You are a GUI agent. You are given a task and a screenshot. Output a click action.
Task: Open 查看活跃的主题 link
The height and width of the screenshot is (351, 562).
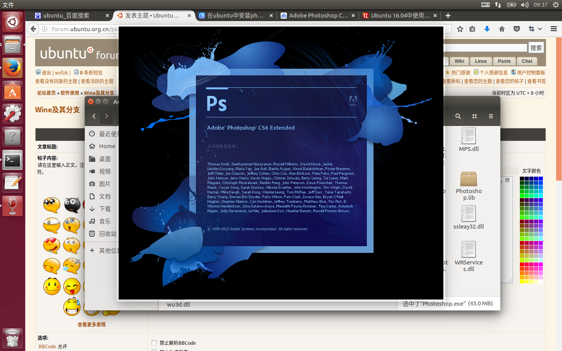pos(97,81)
